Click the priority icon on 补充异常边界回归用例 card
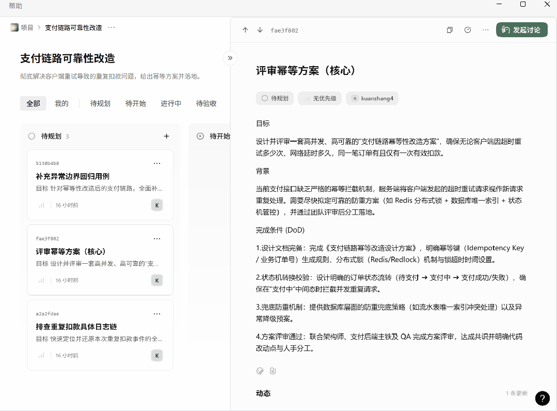 coord(41,205)
